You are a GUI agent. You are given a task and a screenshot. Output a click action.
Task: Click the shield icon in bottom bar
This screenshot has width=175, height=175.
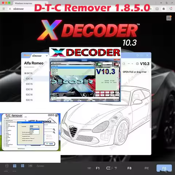tap(116, 168)
